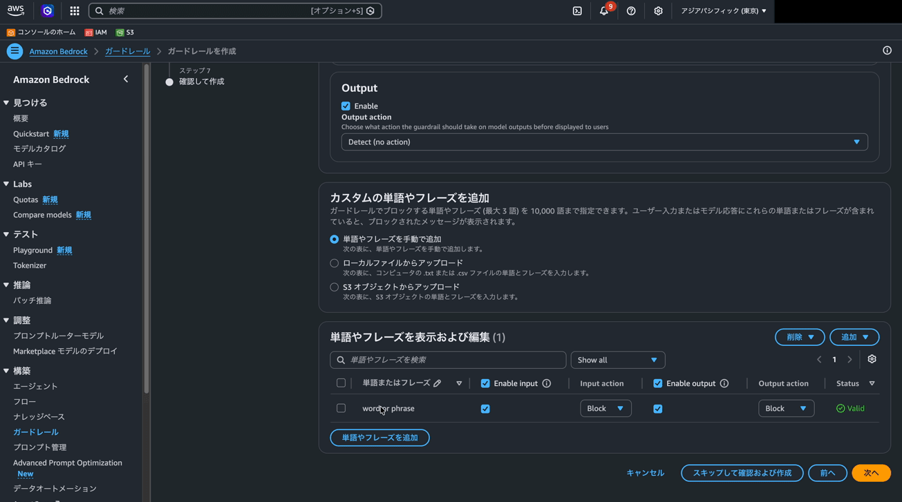Uncheck output for 'word or phrase' row
Viewport: 902px width, 502px height.
[x=657, y=409]
